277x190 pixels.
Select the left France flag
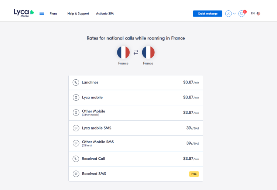pyautogui.click(x=123, y=52)
